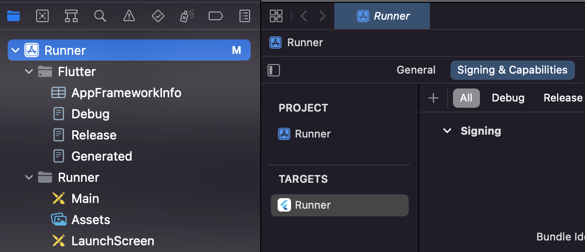This screenshot has width=585, height=252.
Task: Click Runner in the jump bar
Action: click(305, 42)
